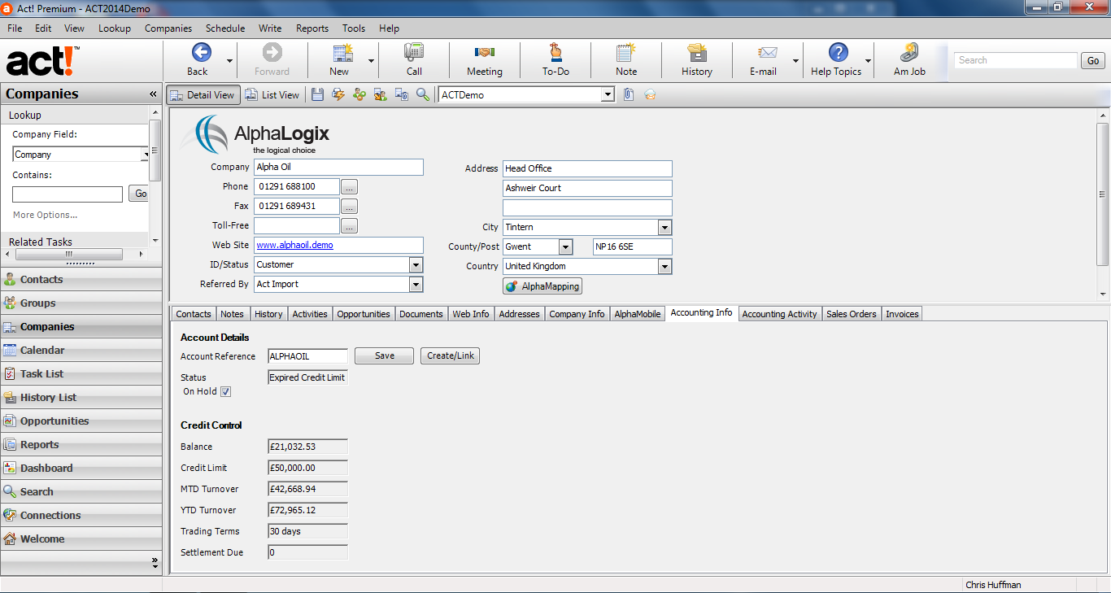Open the Company Field dropdown

click(146, 155)
